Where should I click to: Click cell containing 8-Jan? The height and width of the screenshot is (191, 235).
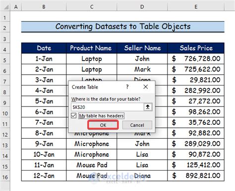[44, 133]
